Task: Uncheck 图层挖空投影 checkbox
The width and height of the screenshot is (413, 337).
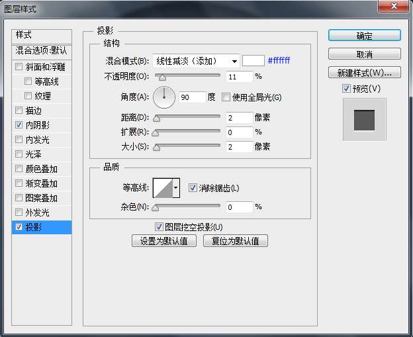Action: pos(159,226)
